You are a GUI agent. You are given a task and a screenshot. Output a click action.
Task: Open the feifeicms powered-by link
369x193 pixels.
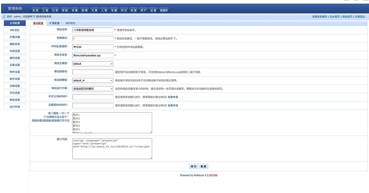[x=199, y=175]
